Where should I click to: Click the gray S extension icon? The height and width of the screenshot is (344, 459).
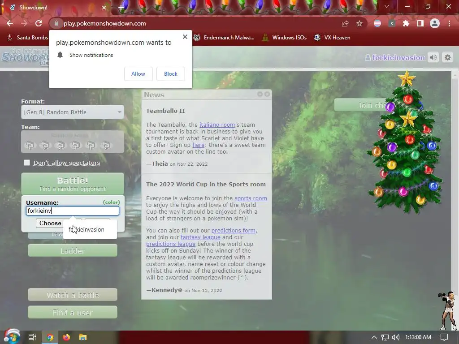[x=392, y=23]
